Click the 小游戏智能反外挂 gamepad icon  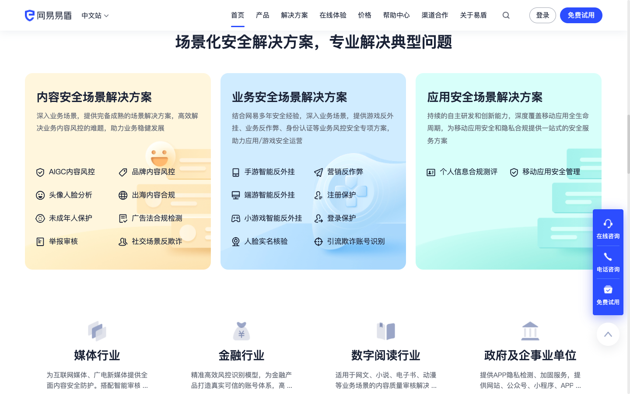pyautogui.click(x=236, y=218)
